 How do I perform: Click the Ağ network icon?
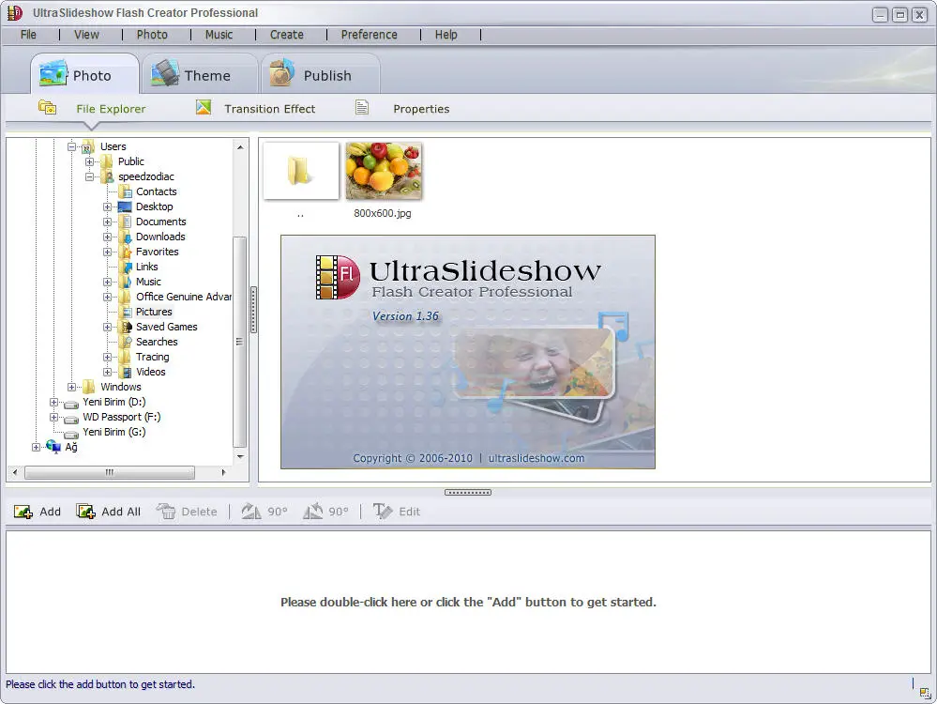coord(53,447)
